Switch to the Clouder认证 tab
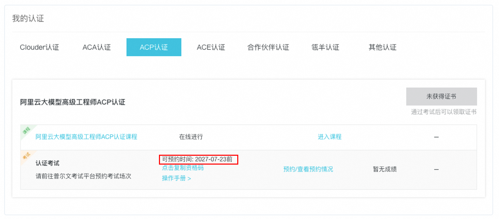 39,47
